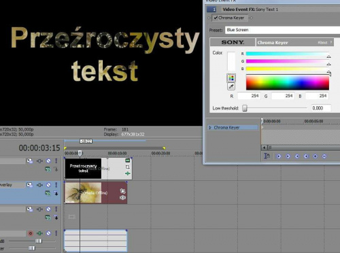Open the track motion icon on overlay track
The width and height of the screenshot is (340, 253).
click(29, 185)
